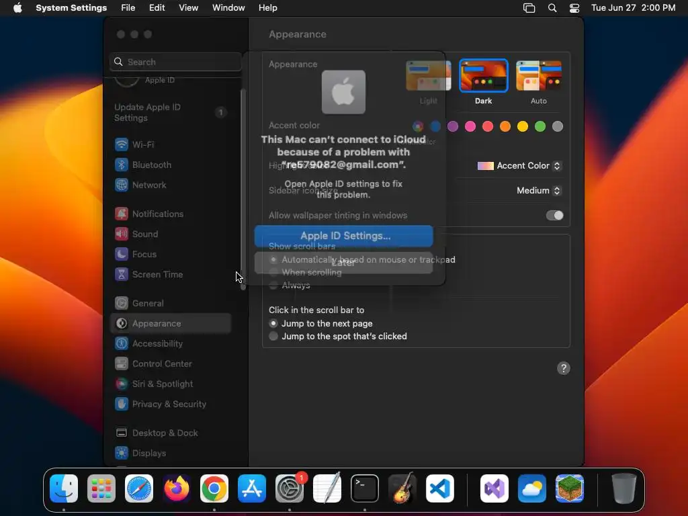Viewport: 688px width, 516px height.
Task: Launch Minecraft from the Dock
Action: click(570, 488)
